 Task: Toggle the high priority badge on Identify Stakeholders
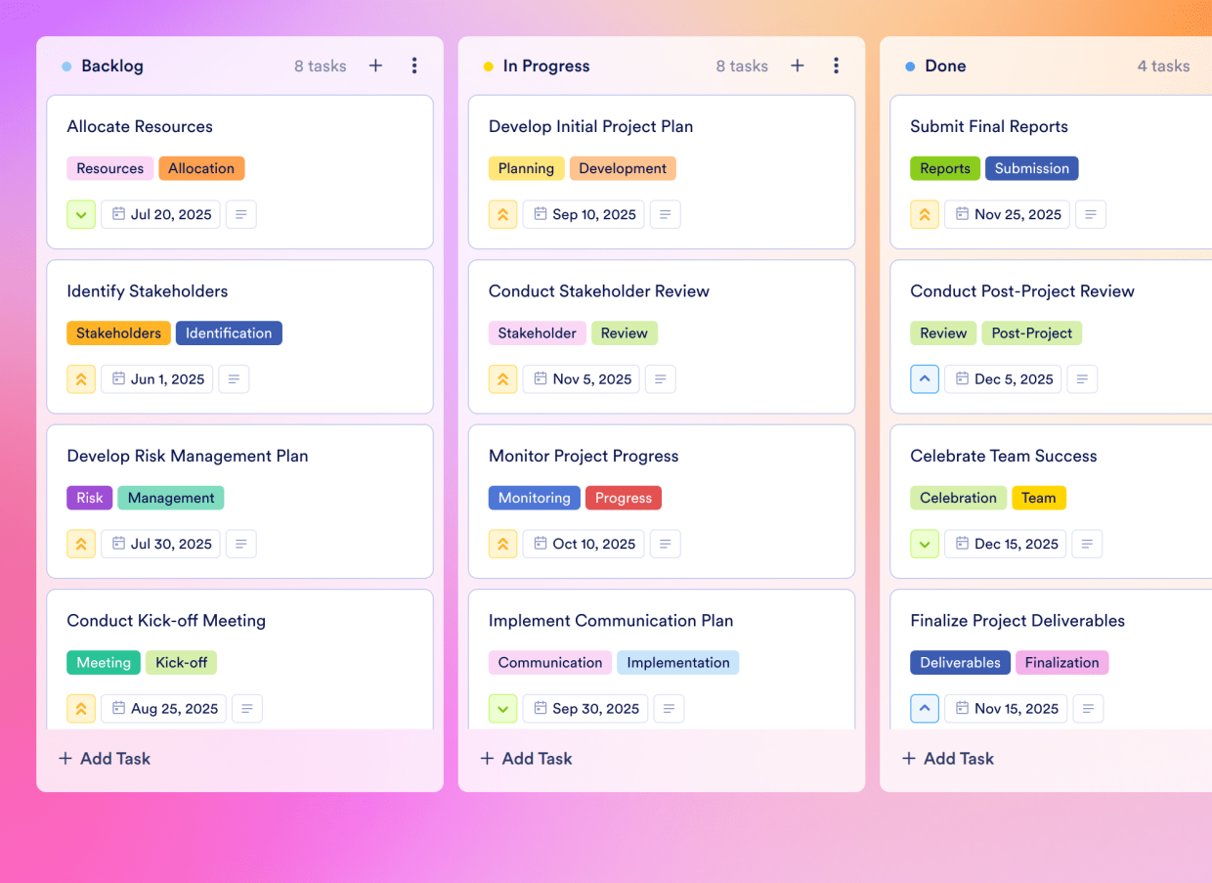point(81,378)
